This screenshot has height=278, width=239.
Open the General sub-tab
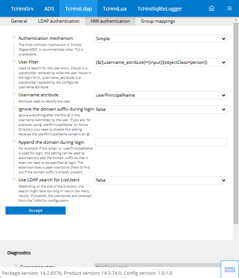click(x=19, y=21)
